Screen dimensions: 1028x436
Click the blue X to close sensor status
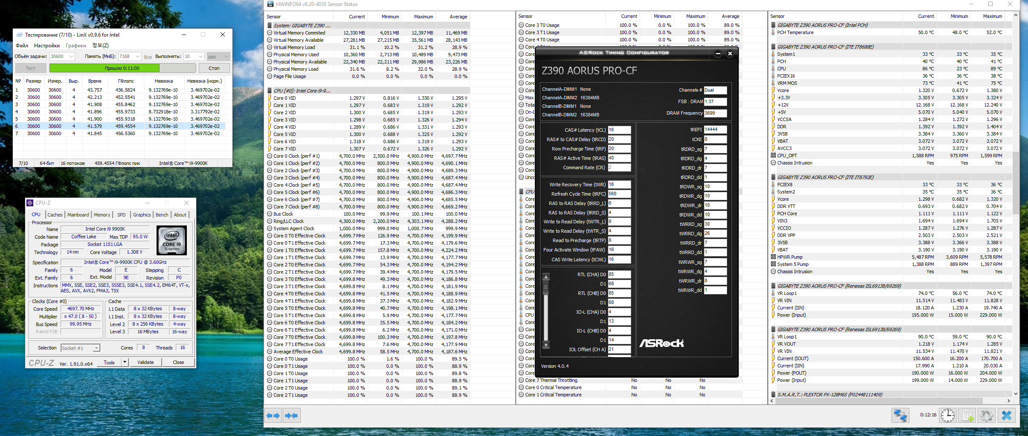point(1007,415)
